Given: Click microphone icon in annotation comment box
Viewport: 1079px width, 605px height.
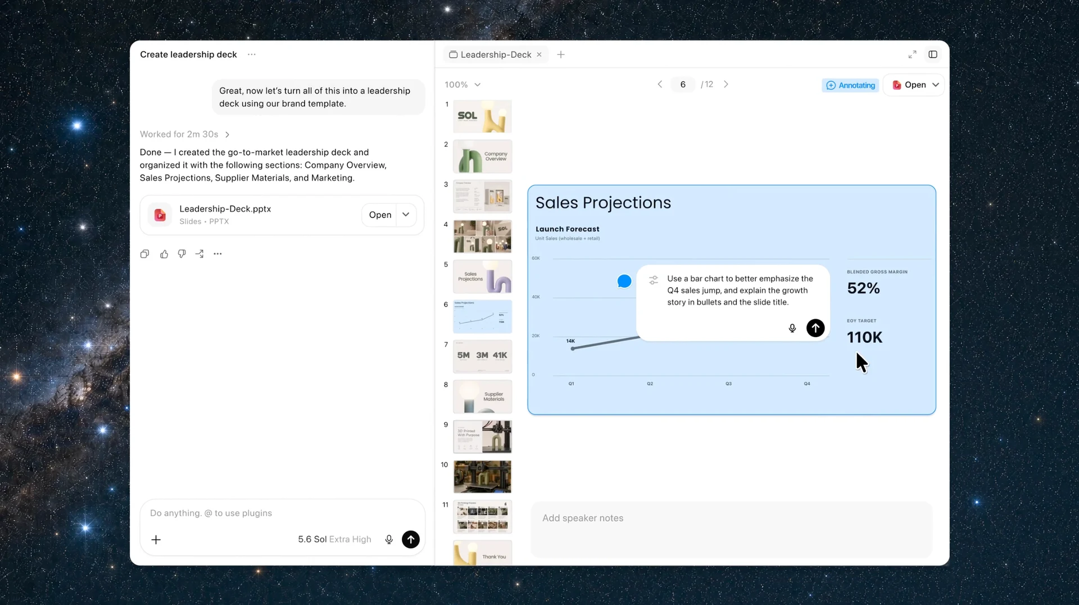Looking at the screenshot, I should pos(792,328).
